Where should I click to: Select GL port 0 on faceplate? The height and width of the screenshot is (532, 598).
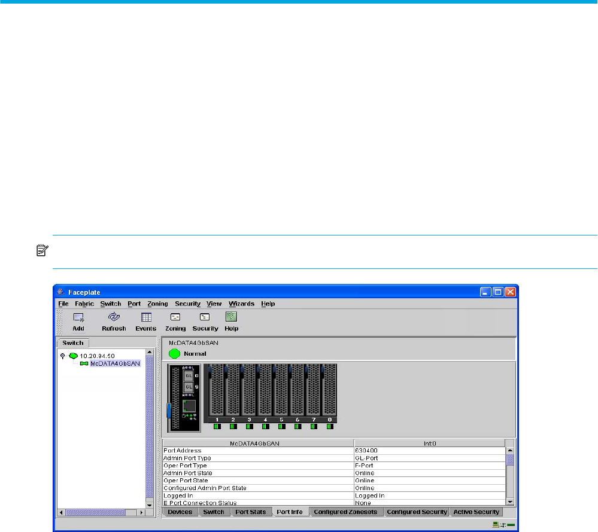coord(189,376)
